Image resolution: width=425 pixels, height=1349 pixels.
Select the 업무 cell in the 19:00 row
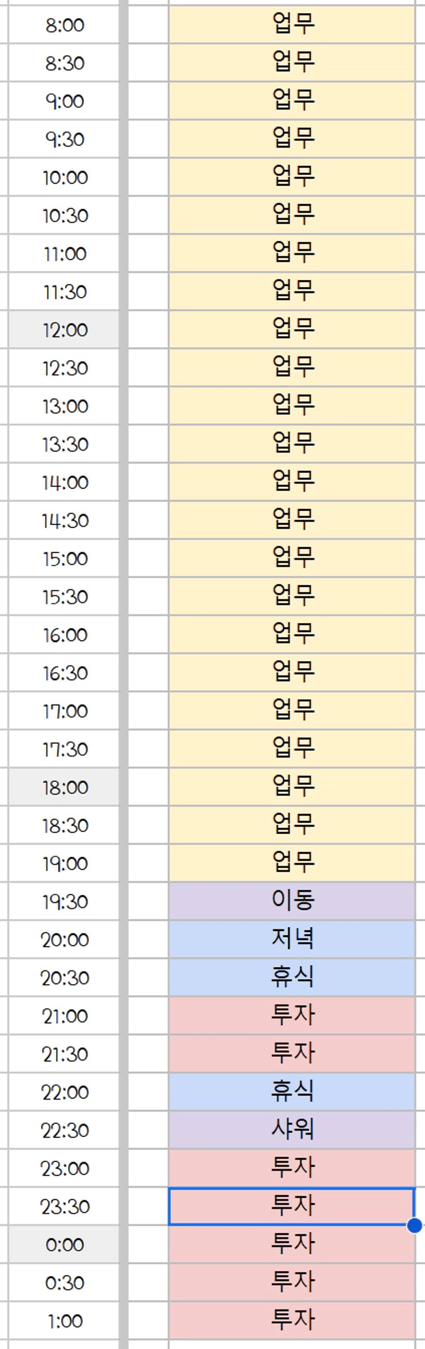(292, 862)
